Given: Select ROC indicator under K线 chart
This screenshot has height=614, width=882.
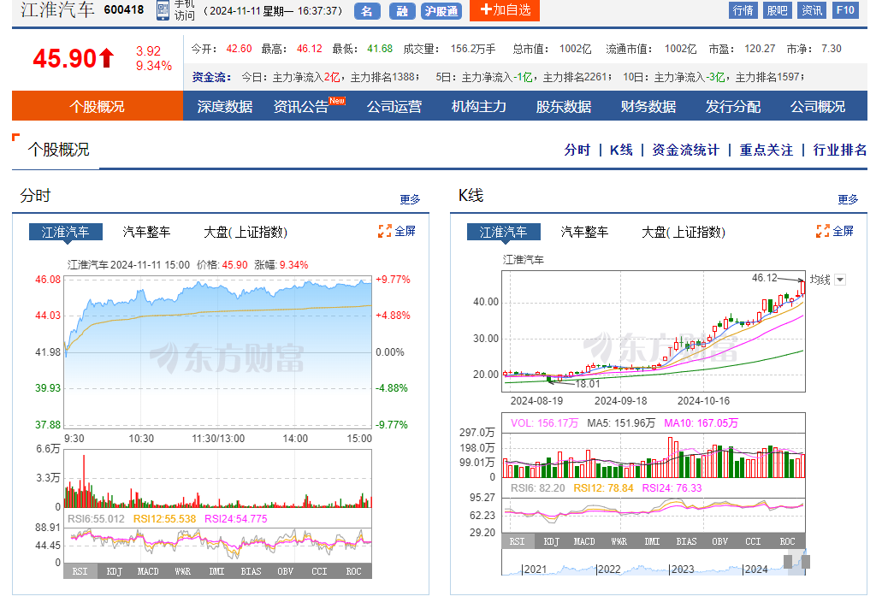Looking at the screenshot, I should point(788,541).
